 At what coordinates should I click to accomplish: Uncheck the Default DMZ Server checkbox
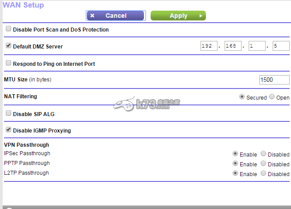pos(8,46)
